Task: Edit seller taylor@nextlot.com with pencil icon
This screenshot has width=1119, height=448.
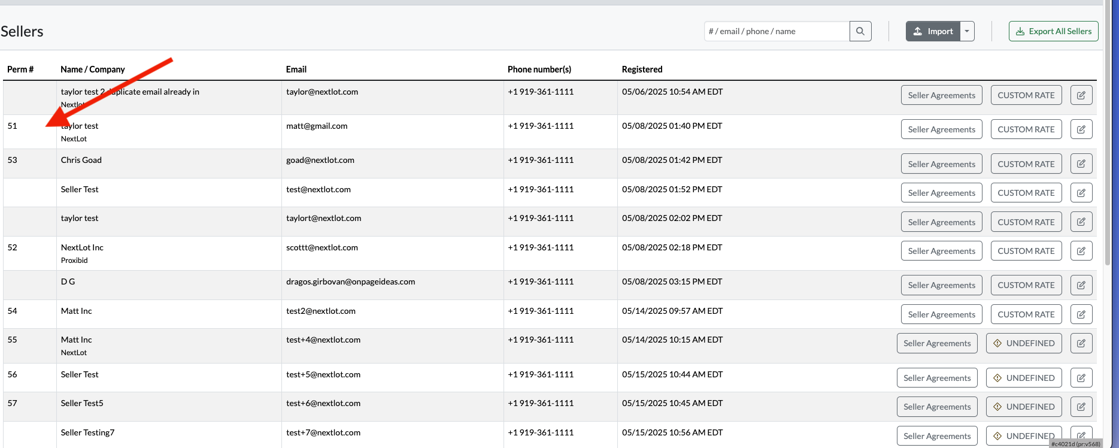Action: [1081, 95]
